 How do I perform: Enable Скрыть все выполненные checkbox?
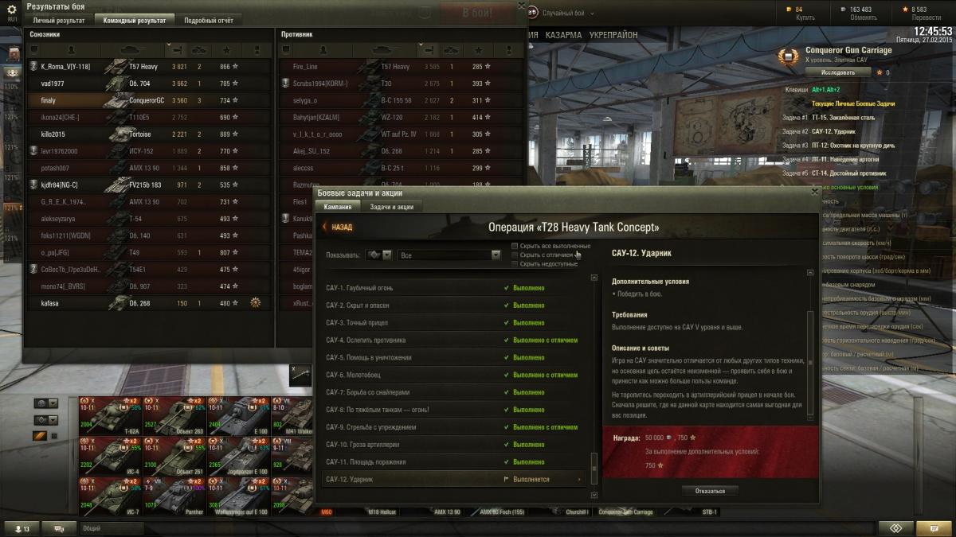click(515, 246)
